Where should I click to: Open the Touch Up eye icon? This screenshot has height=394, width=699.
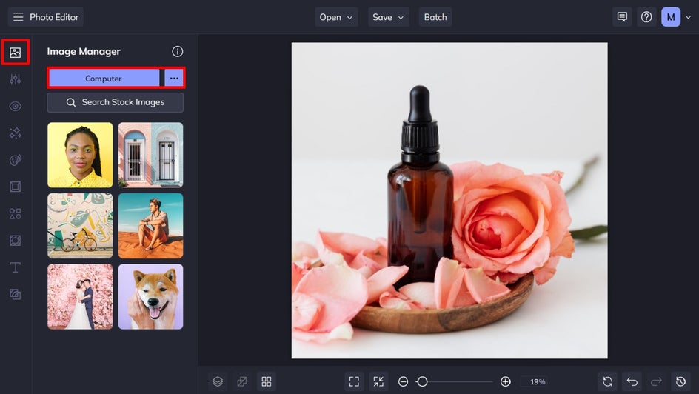(15, 106)
